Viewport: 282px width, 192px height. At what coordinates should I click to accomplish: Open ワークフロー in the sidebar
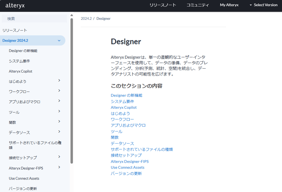tap(19, 92)
